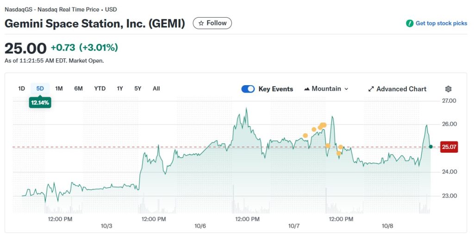Click the (+3.01%) percent change
The height and width of the screenshot is (236, 474).
[x=99, y=48]
